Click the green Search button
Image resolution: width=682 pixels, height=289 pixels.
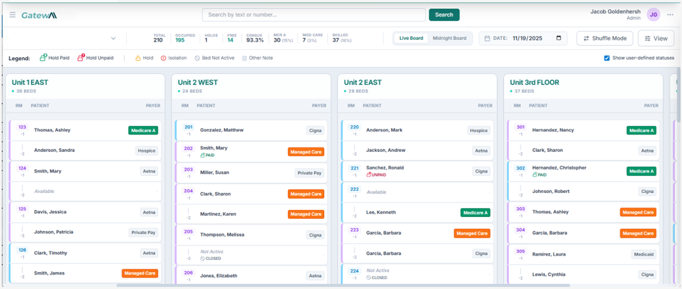click(444, 15)
